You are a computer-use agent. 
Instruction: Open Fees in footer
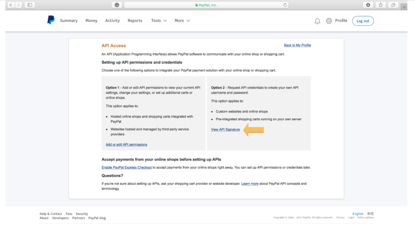(x=69, y=214)
